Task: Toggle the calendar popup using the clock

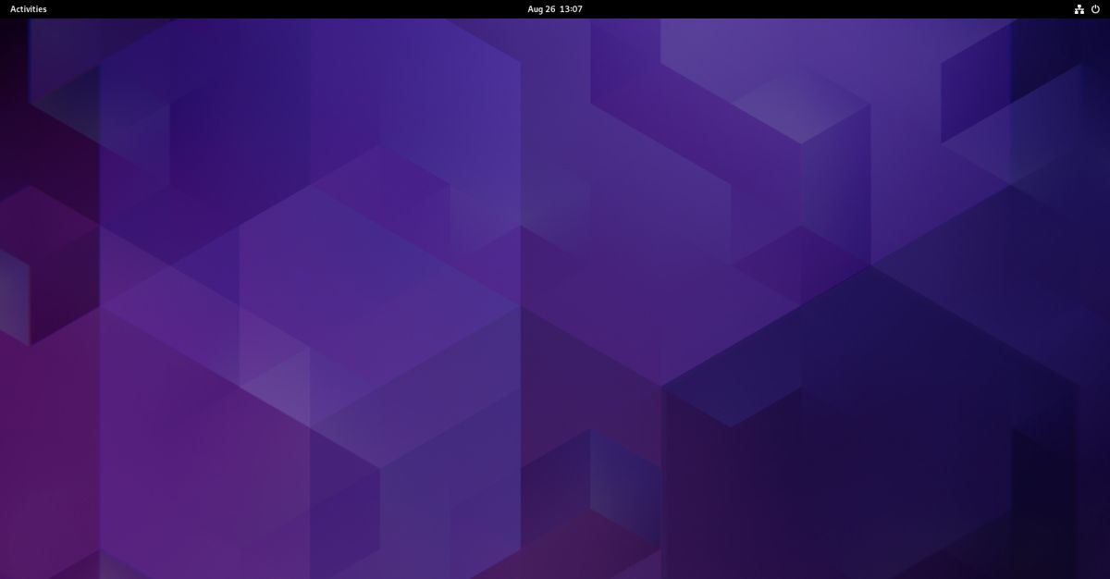Action: point(555,9)
